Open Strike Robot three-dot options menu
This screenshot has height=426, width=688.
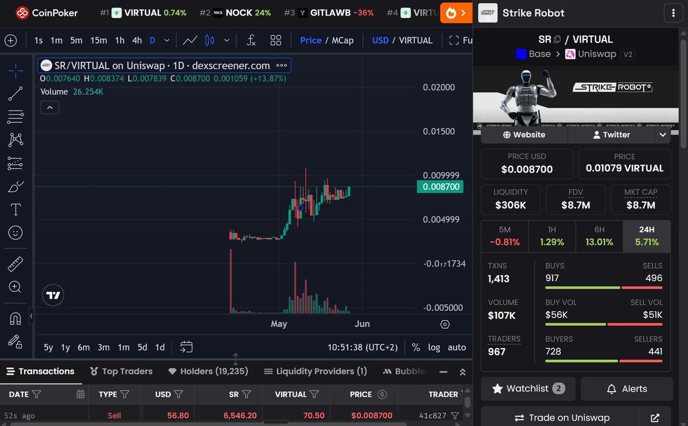pos(672,13)
